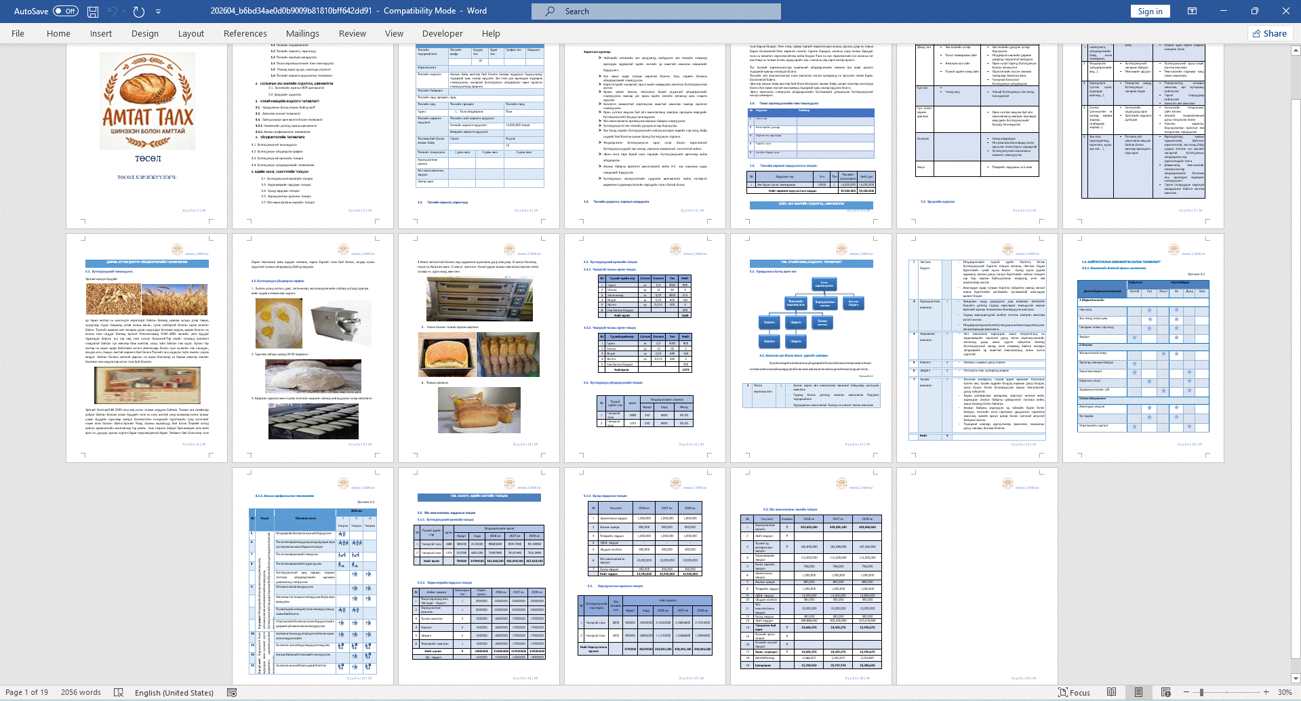This screenshot has height=701, width=1301.
Task: Click the macro recording icon in status bar
Action: coord(232,692)
